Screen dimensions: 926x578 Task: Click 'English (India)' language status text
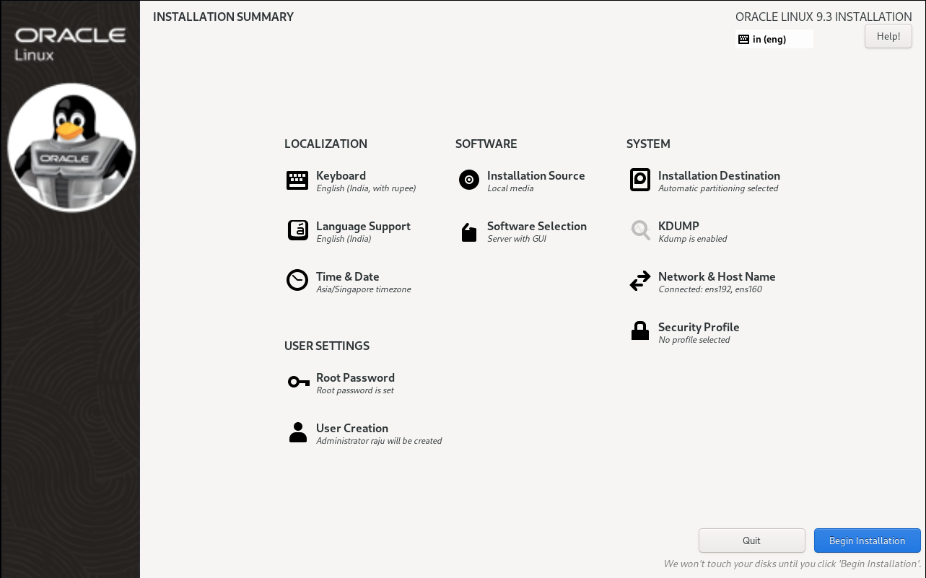[x=344, y=239]
